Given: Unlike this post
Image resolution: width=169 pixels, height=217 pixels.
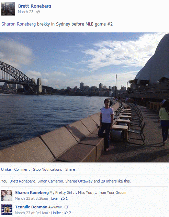Looking at the screenshot, I should tap(6, 169).
